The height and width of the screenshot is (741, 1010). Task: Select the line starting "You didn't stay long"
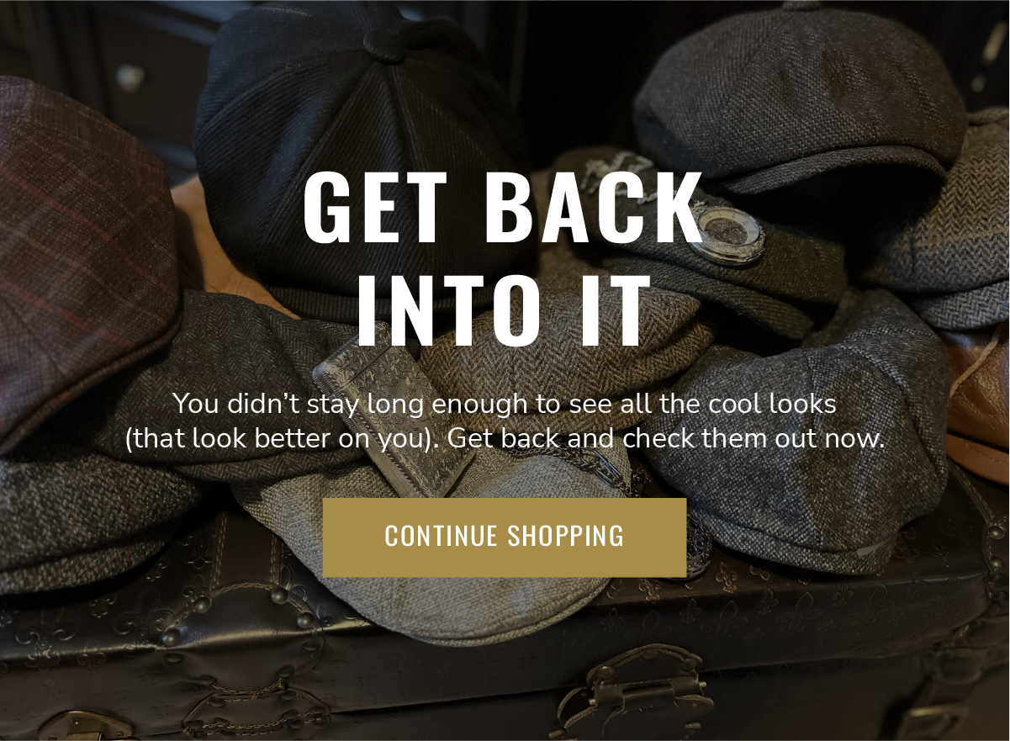(505, 404)
